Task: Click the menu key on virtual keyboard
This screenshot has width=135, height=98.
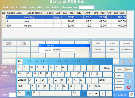Action: tap(83, 93)
